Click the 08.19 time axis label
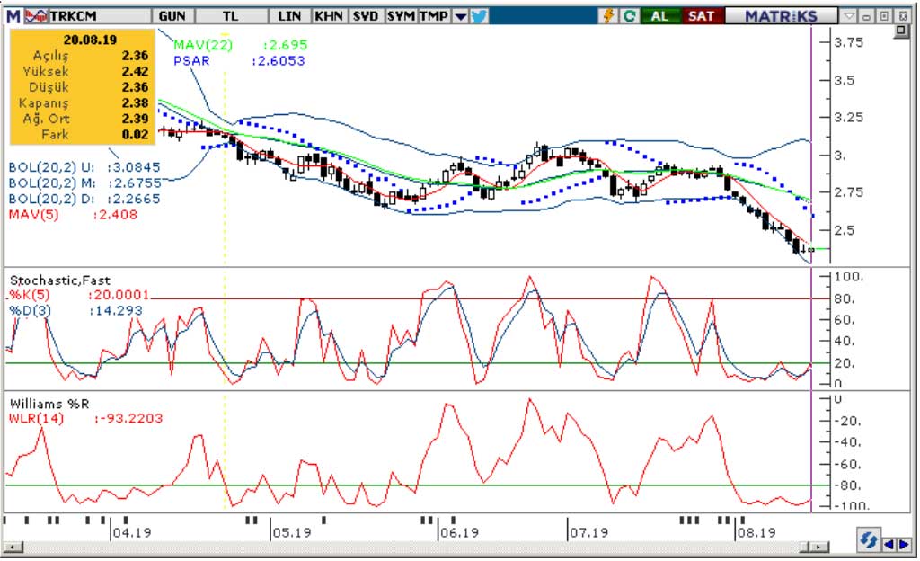This screenshot has height=561, width=920. click(x=756, y=532)
